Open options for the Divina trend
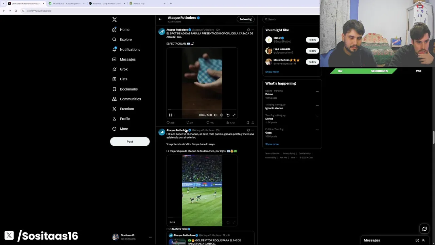This screenshot has height=245, width=435. click(317, 116)
